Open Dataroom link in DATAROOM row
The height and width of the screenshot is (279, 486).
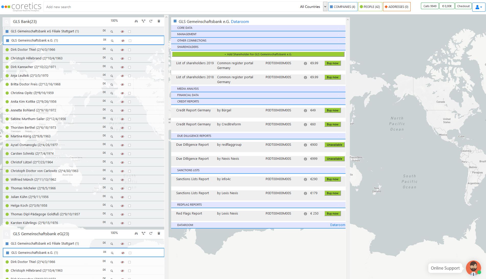pos(338,225)
